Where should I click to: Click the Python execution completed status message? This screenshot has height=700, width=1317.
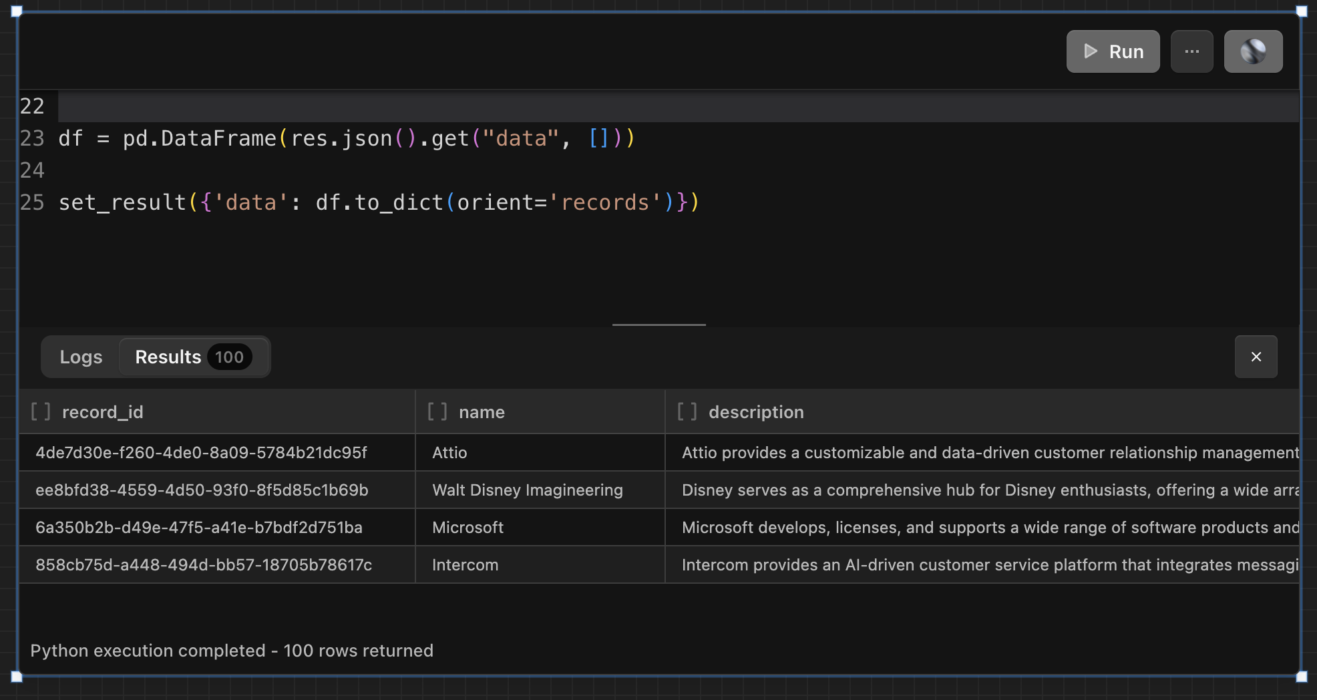[x=232, y=651]
